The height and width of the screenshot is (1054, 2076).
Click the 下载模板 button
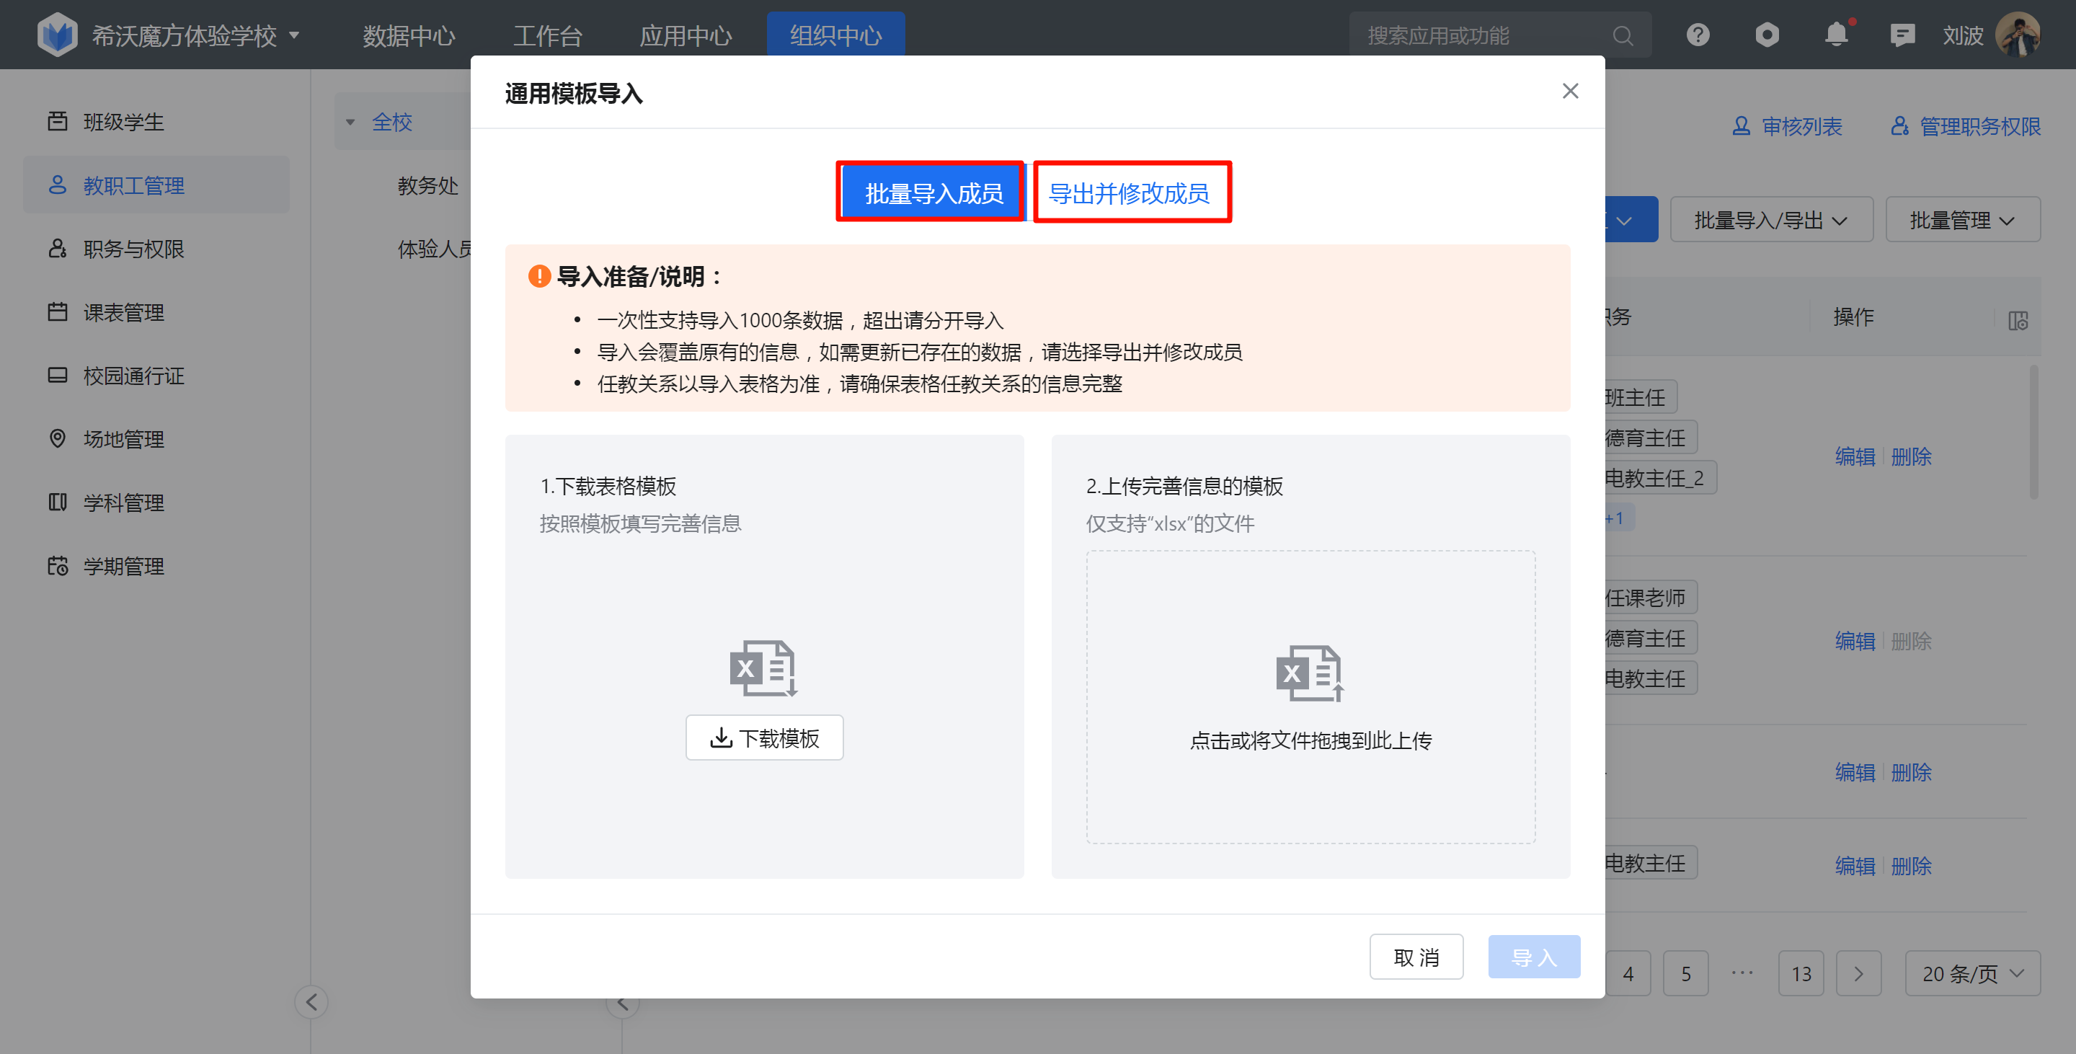pos(764,738)
